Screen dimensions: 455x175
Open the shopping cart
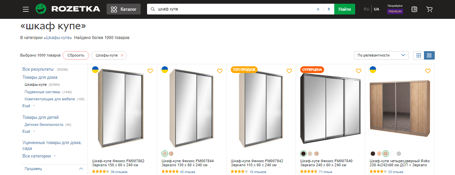coord(429,9)
